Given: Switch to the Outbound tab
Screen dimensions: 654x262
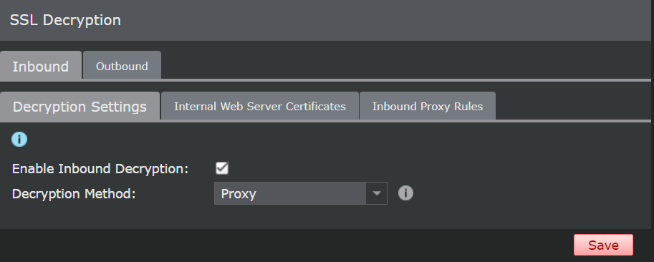Looking at the screenshot, I should 122,66.
